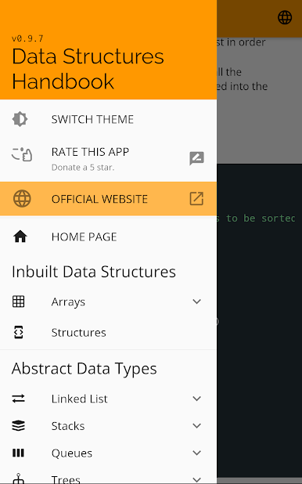
Task: Tap the review comment icon in Rate This App row
Action: [x=196, y=158]
